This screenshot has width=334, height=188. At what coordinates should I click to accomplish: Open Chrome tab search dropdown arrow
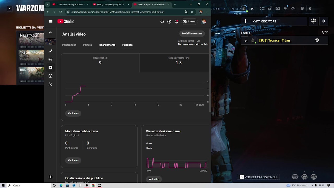[x=47, y=4]
